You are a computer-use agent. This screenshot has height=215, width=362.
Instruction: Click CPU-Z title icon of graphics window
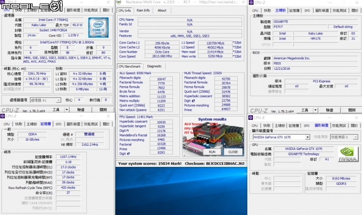click(x=250, y=118)
